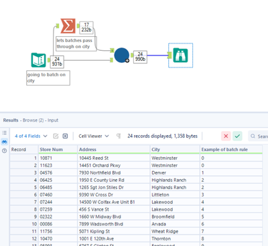The image size is (268, 246).
Task: Select cell '456 S Vance St'
Action: [114, 209]
